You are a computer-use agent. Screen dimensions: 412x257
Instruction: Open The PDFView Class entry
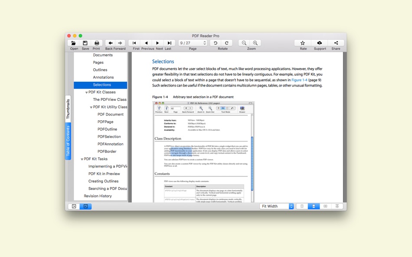click(110, 100)
